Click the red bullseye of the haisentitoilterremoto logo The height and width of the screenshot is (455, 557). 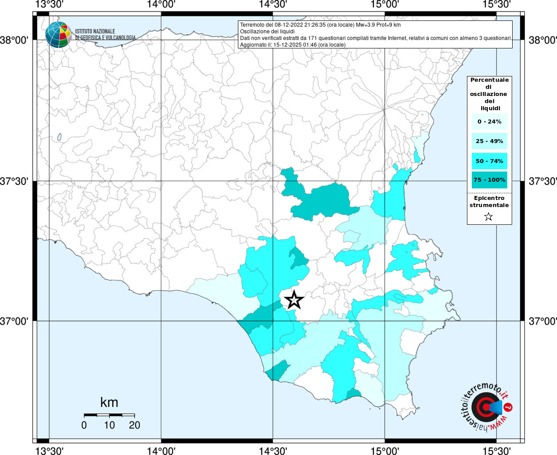coord(484,407)
